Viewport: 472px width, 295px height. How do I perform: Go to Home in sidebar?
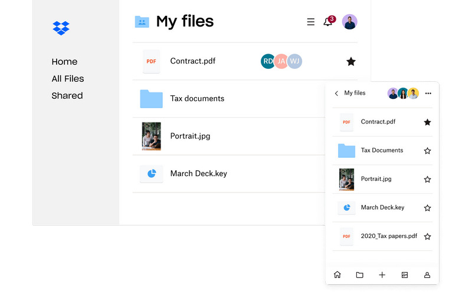[64, 62]
